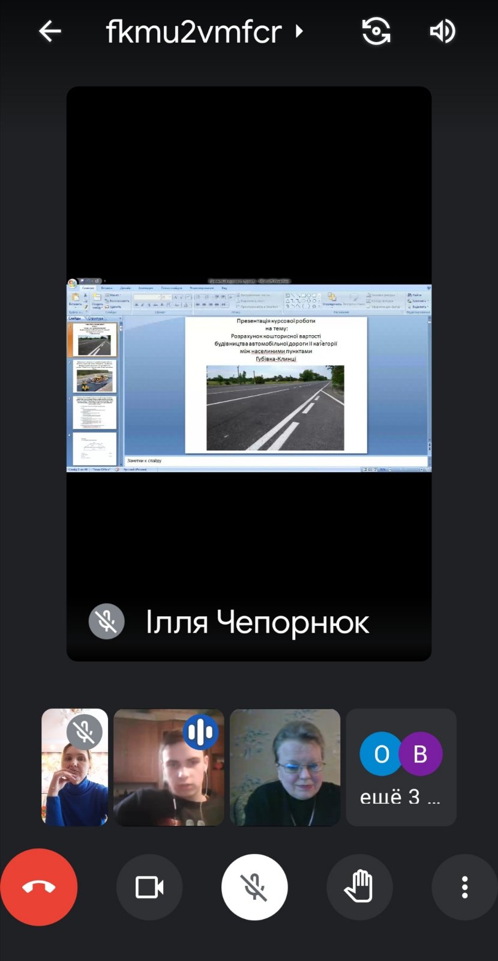Click the road photo on the shared slide
This screenshot has width=498, height=961.
(x=275, y=408)
